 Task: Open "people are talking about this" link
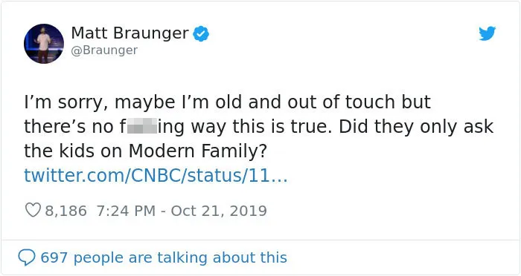[180, 257]
